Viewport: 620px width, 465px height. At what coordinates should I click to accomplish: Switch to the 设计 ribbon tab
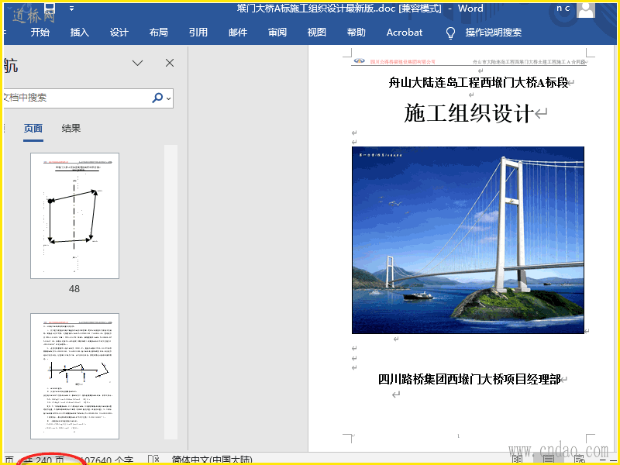119,33
